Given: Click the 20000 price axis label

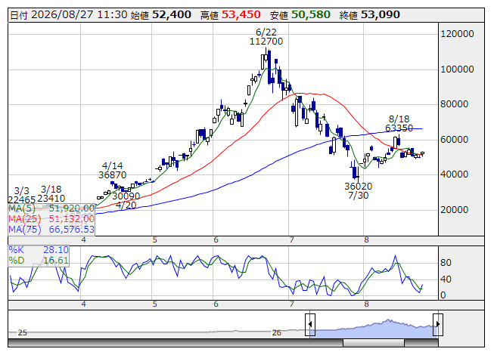Looking at the screenshot, I should [455, 210].
